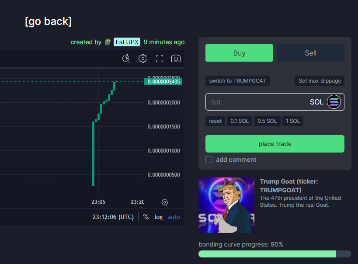Toggle auto scale on the chart
Viewport: 358px width, 264px height.
pyautogui.click(x=174, y=217)
